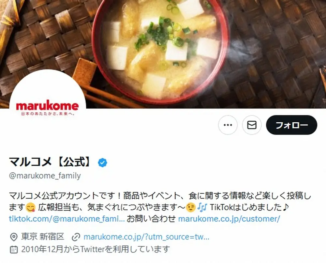Viewport: 326px width, 263px height.
Task: Click the お問い合わせ text in bio
Action: 151,219
